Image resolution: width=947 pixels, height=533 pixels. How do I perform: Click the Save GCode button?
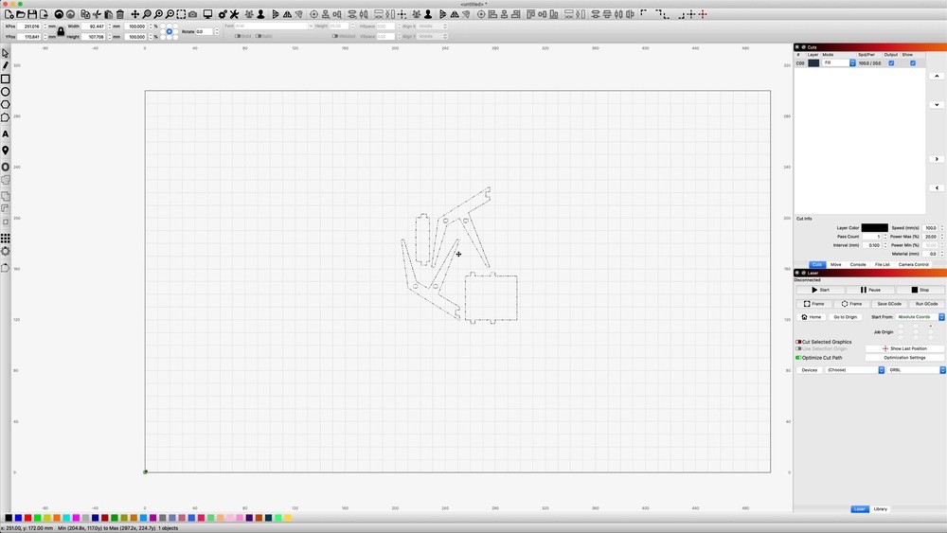pyautogui.click(x=889, y=304)
